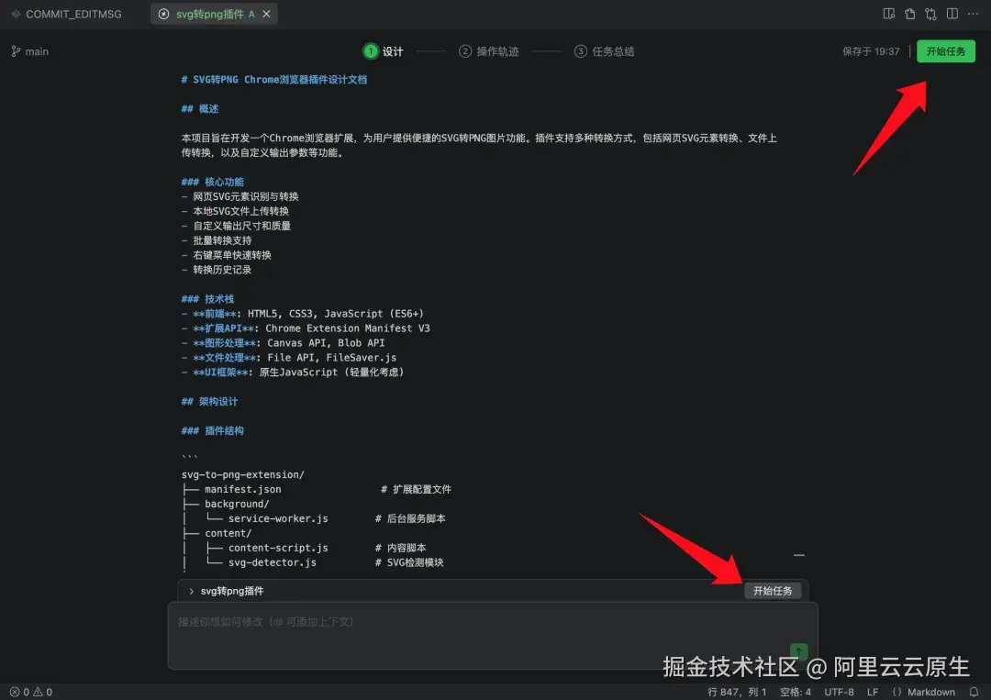Expand the svg转png插件 task panel
This screenshot has height=700, width=991.
[190, 591]
